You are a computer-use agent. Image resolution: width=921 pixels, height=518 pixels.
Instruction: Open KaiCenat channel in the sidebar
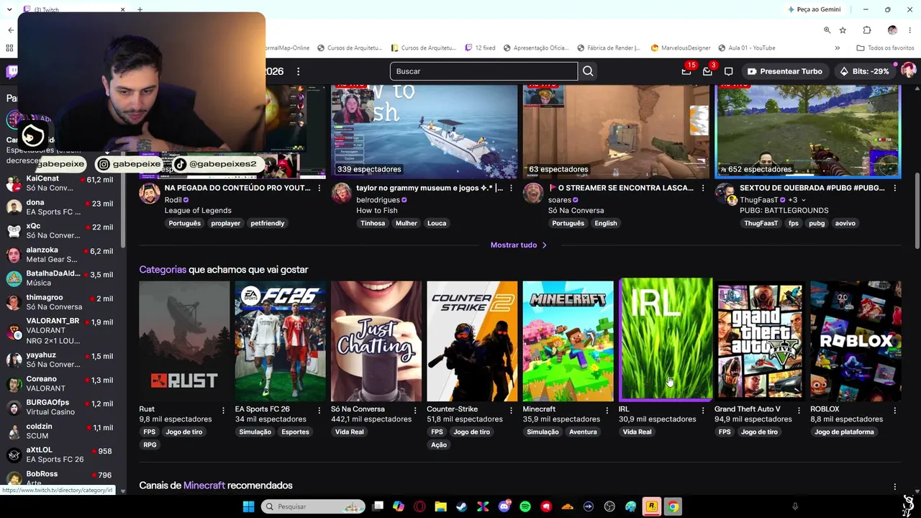tap(63, 183)
